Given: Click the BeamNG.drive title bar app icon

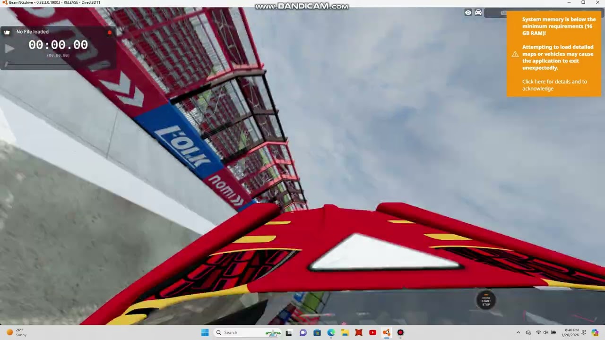Looking at the screenshot, I should tap(4, 2).
